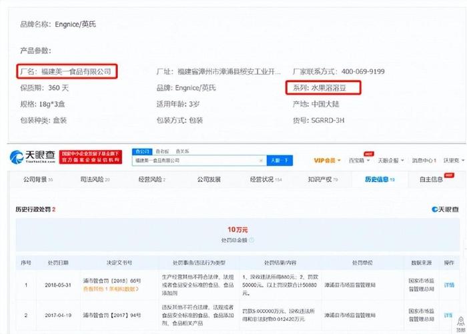Open the 天眼企服 dropdown menu
The width and height of the screenshot is (467, 334).
[391, 161]
